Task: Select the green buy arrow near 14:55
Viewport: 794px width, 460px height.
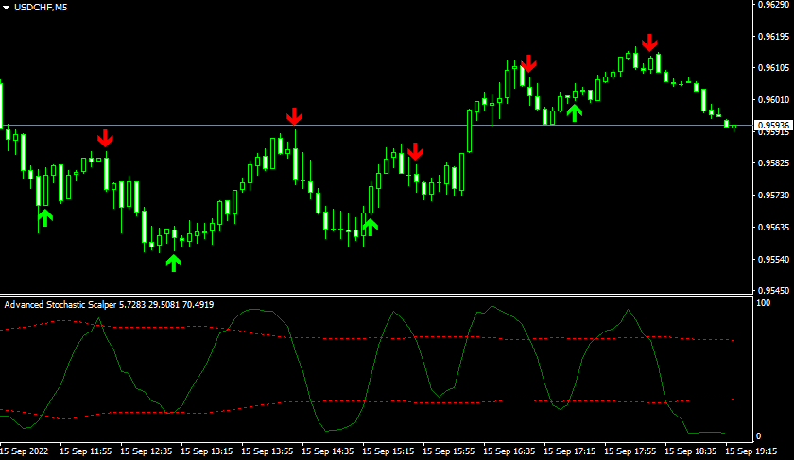Action: tap(370, 225)
